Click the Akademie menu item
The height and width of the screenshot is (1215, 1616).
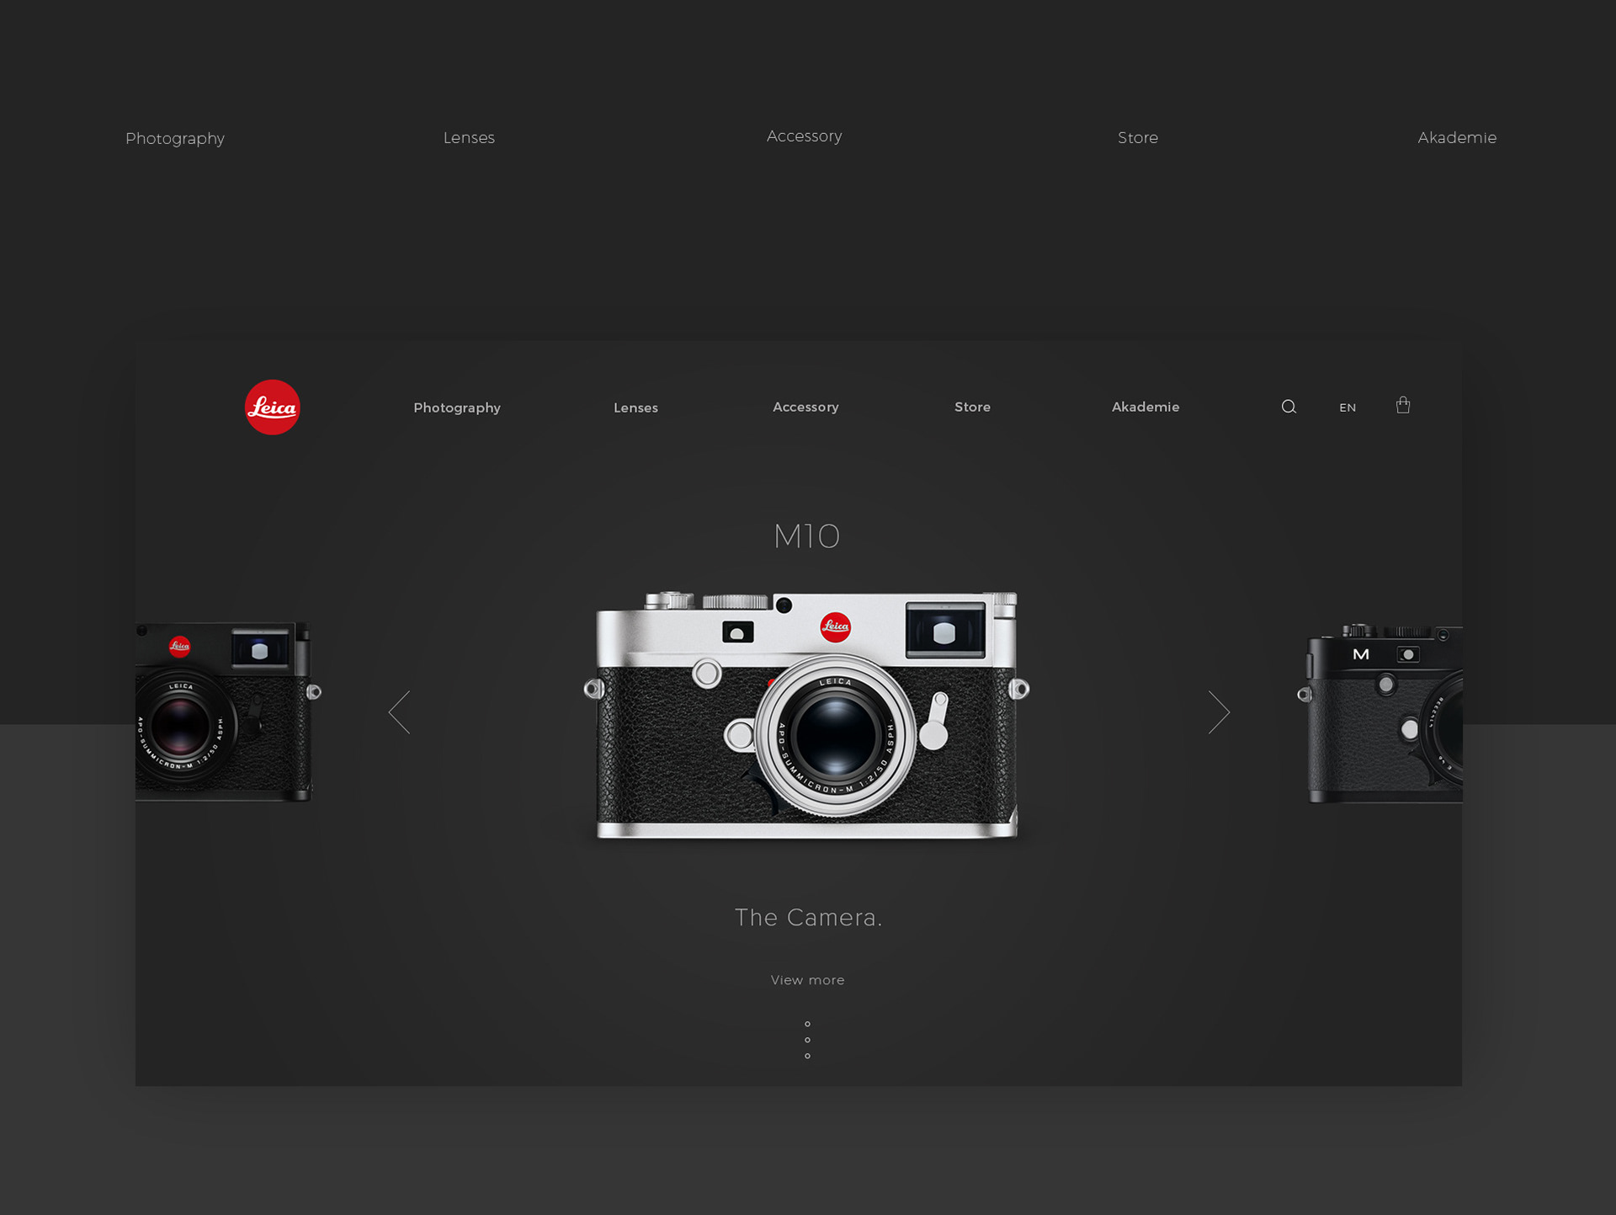tap(1143, 408)
